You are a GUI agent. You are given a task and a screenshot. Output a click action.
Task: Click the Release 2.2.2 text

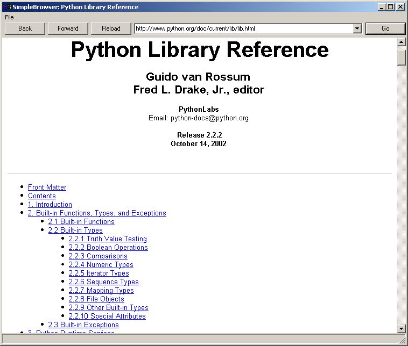click(x=200, y=135)
